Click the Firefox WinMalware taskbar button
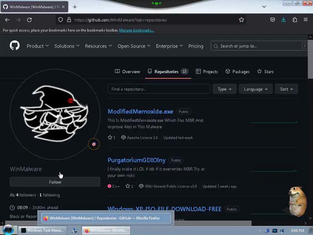This screenshot has width=313, height=235. click(106, 230)
